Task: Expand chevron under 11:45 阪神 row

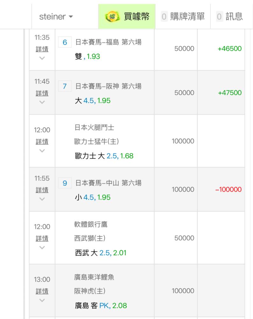Action: (42, 102)
